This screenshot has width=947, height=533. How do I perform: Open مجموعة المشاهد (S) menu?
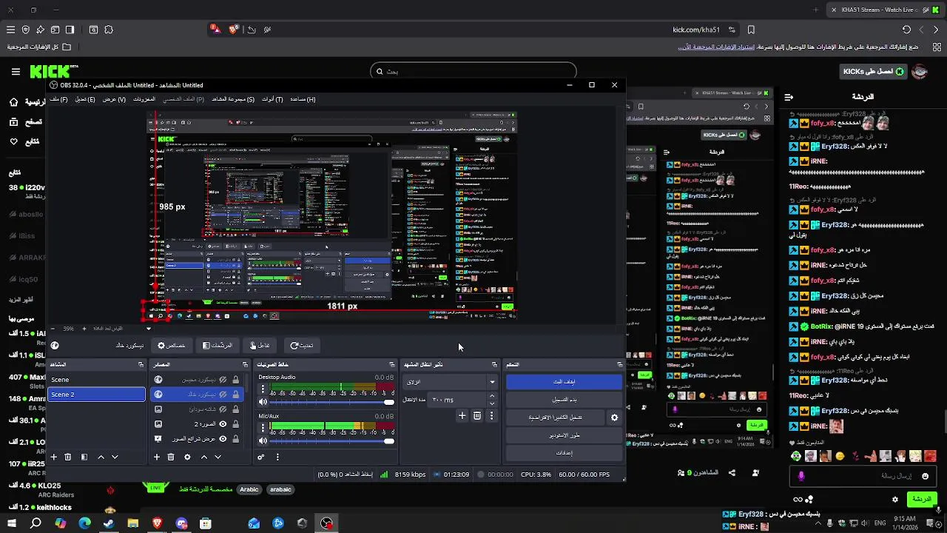tap(233, 99)
